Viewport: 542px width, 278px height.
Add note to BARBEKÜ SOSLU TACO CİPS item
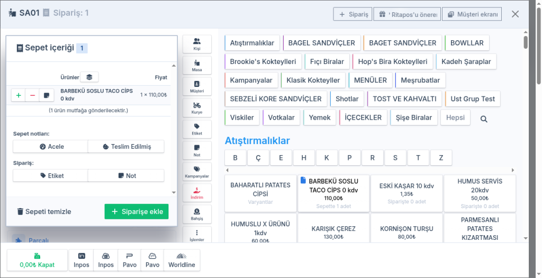47,95
